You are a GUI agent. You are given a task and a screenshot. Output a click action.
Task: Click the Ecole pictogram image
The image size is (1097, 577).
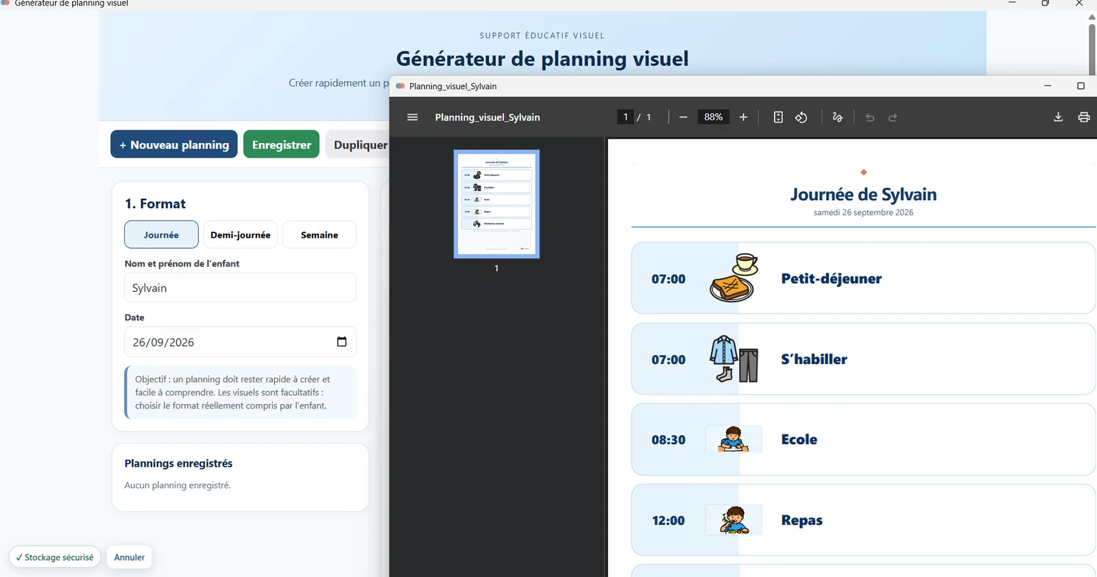coord(734,439)
